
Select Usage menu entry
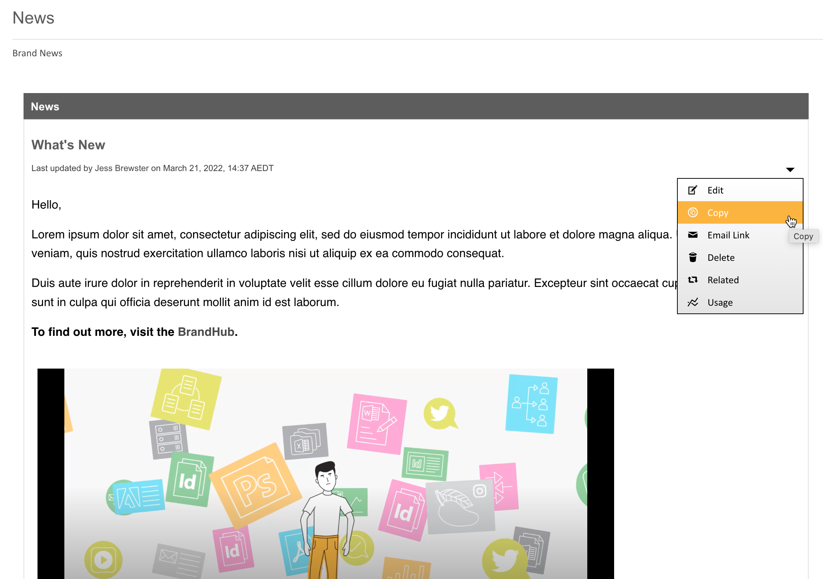[720, 302]
